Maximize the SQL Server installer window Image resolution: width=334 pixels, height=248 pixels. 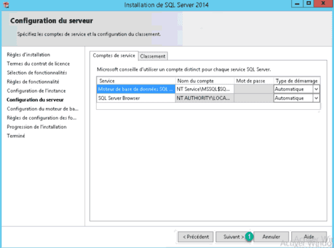pos(309,4)
